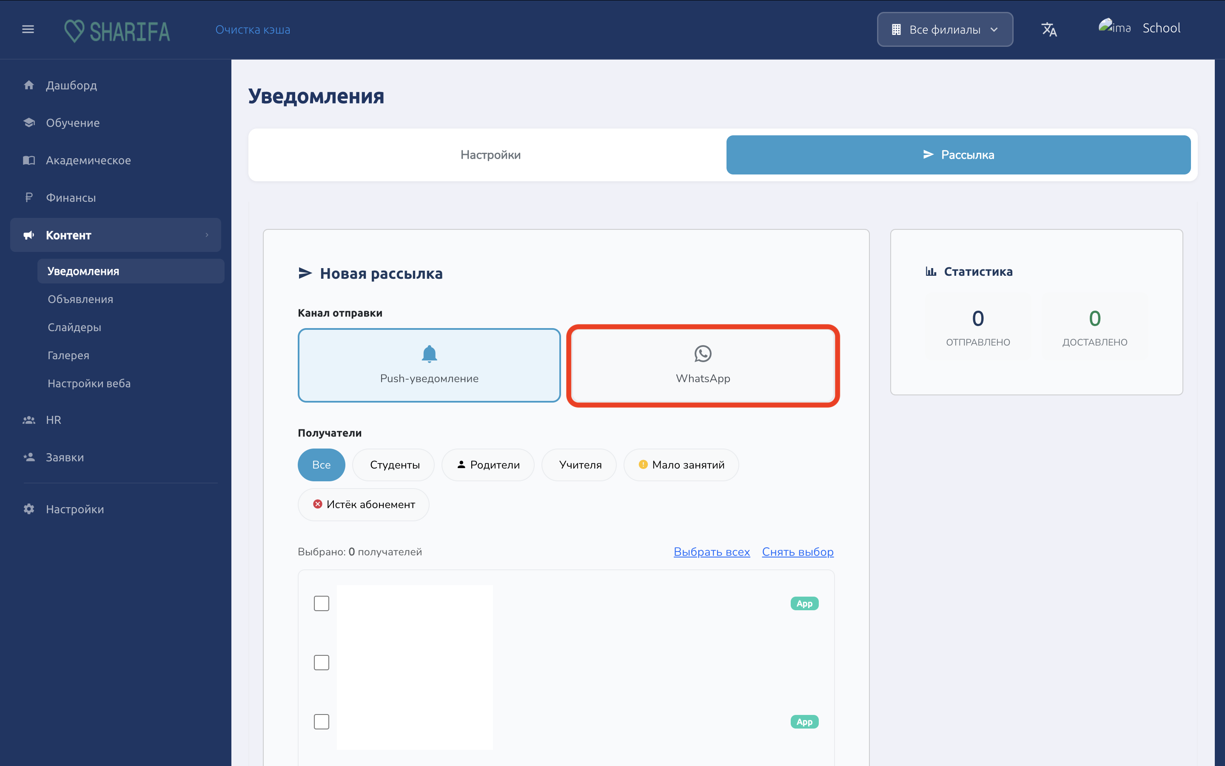The image size is (1225, 766).
Task: Switch to the Настройки tab
Action: (x=490, y=154)
